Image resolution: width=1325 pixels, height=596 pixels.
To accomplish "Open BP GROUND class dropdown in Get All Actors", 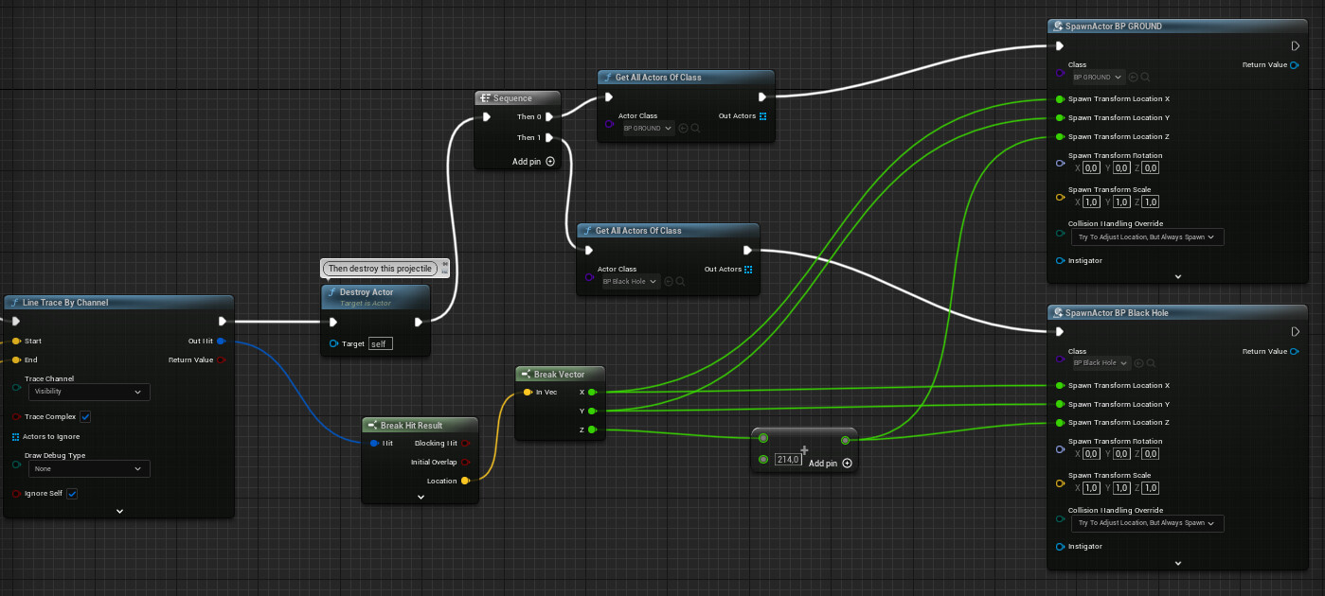I will (648, 128).
